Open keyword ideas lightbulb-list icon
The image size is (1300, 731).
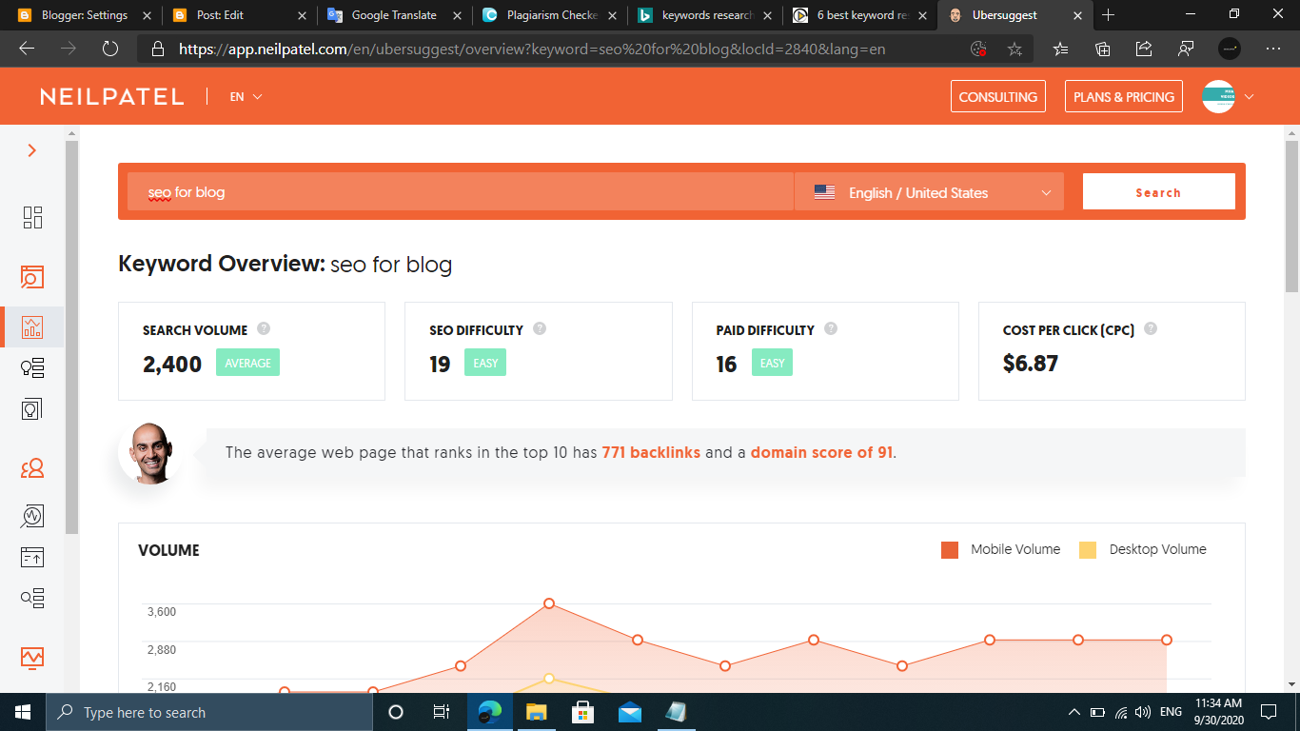(x=32, y=367)
